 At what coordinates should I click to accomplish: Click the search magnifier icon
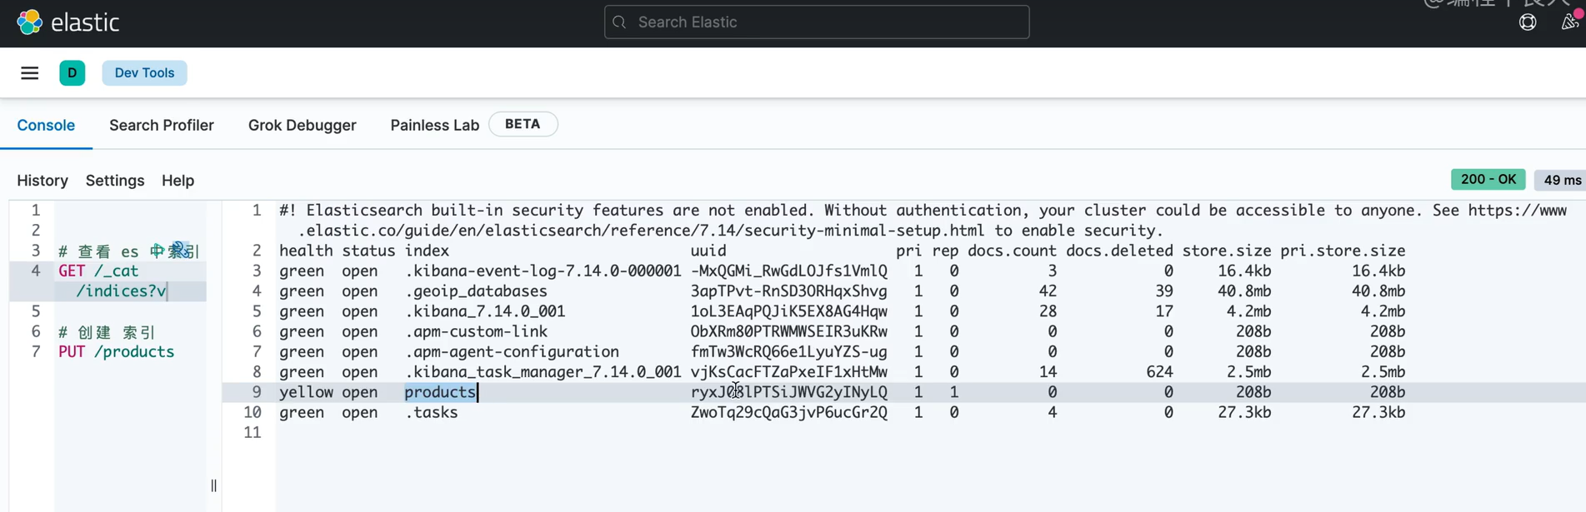point(619,22)
